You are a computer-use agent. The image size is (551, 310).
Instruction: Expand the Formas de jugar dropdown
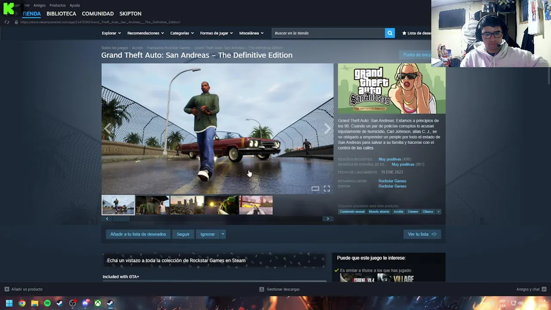coord(216,33)
